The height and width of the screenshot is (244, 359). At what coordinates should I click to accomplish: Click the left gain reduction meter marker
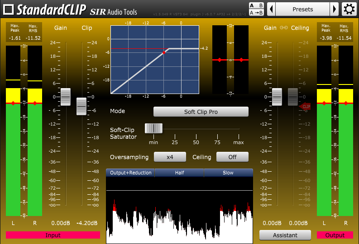click(220, 60)
